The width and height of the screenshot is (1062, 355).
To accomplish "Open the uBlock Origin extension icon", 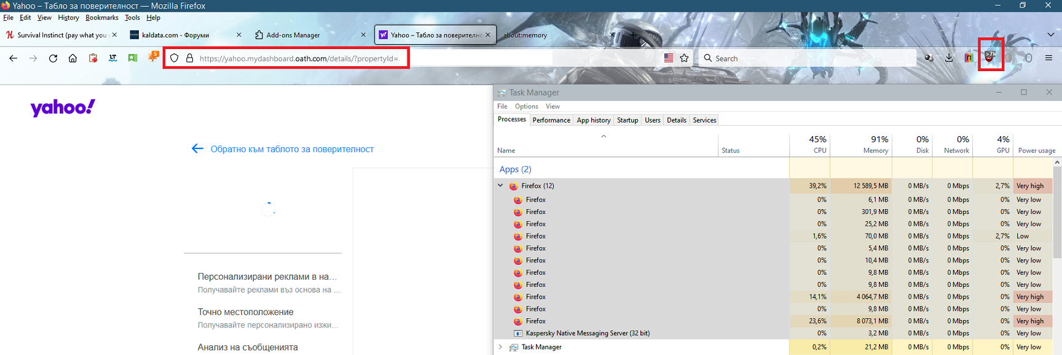I will point(989,56).
